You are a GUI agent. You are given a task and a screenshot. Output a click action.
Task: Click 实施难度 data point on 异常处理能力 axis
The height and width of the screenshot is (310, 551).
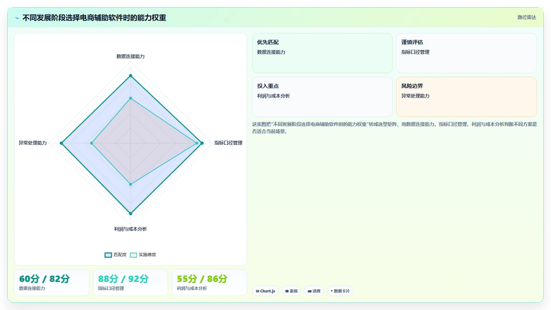click(91, 143)
